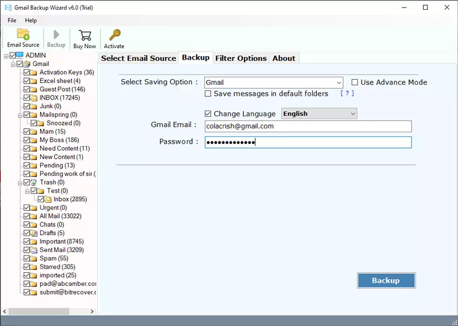Click the INBOX (17245) envelope folder icon
The image size is (458, 326).
(x=34, y=97)
